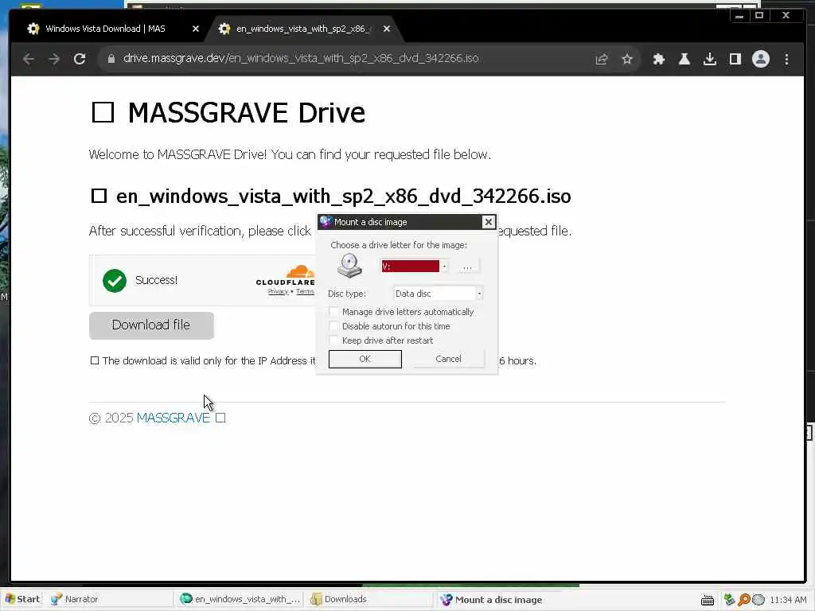
Task: Toggle Keep drive after restart
Action: 333,341
